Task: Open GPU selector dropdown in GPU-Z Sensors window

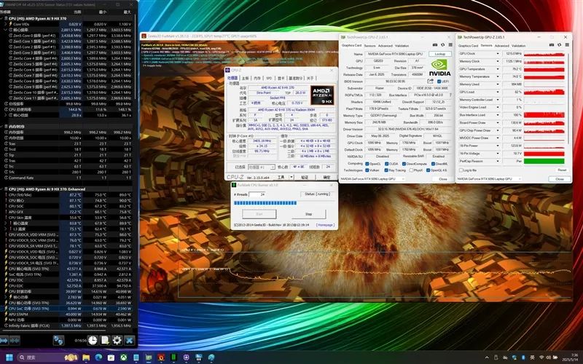Action: 488,179
